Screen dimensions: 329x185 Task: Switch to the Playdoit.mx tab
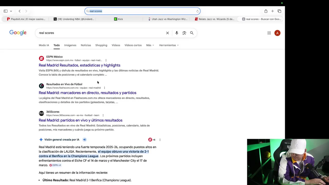(26, 19)
